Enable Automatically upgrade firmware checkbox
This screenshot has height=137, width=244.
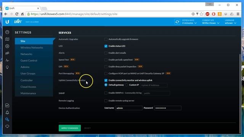[x=106, y=39]
